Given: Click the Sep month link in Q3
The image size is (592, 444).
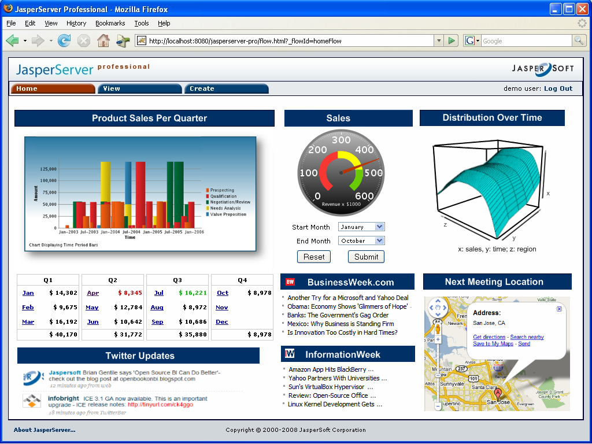Looking at the screenshot, I should [157, 321].
